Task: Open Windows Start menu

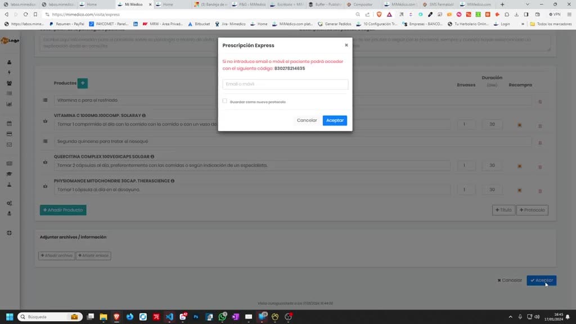Action: (x=10, y=317)
